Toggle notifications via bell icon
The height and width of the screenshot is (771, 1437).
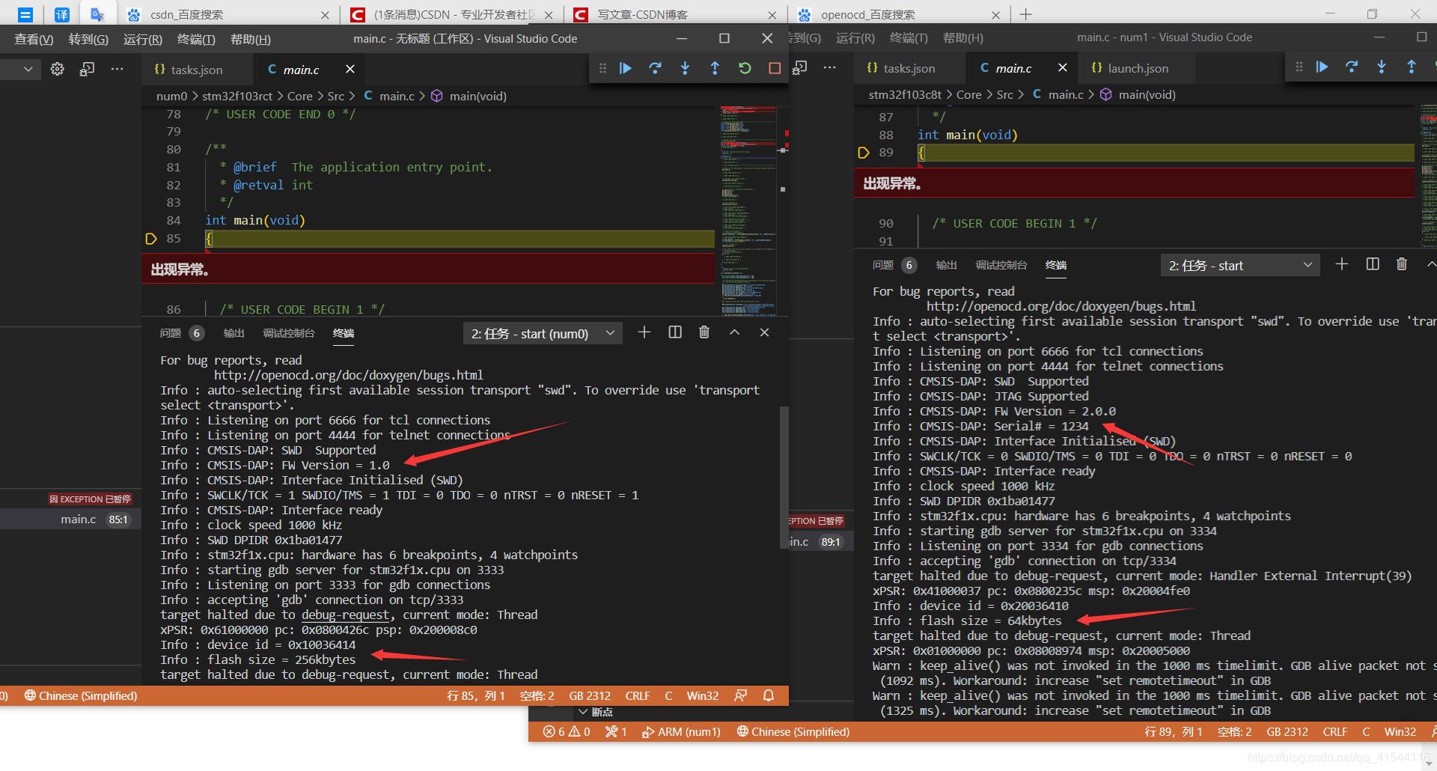click(x=768, y=695)
